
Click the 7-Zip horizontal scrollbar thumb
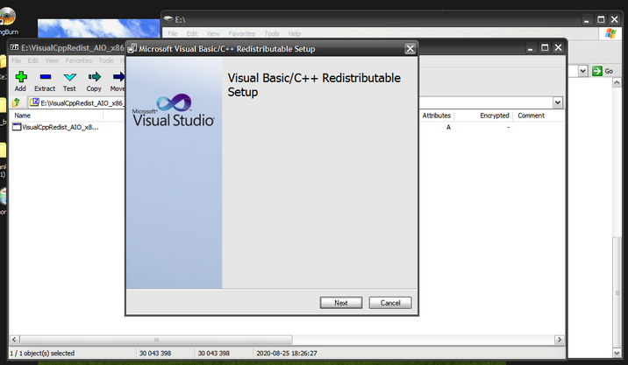156,340
